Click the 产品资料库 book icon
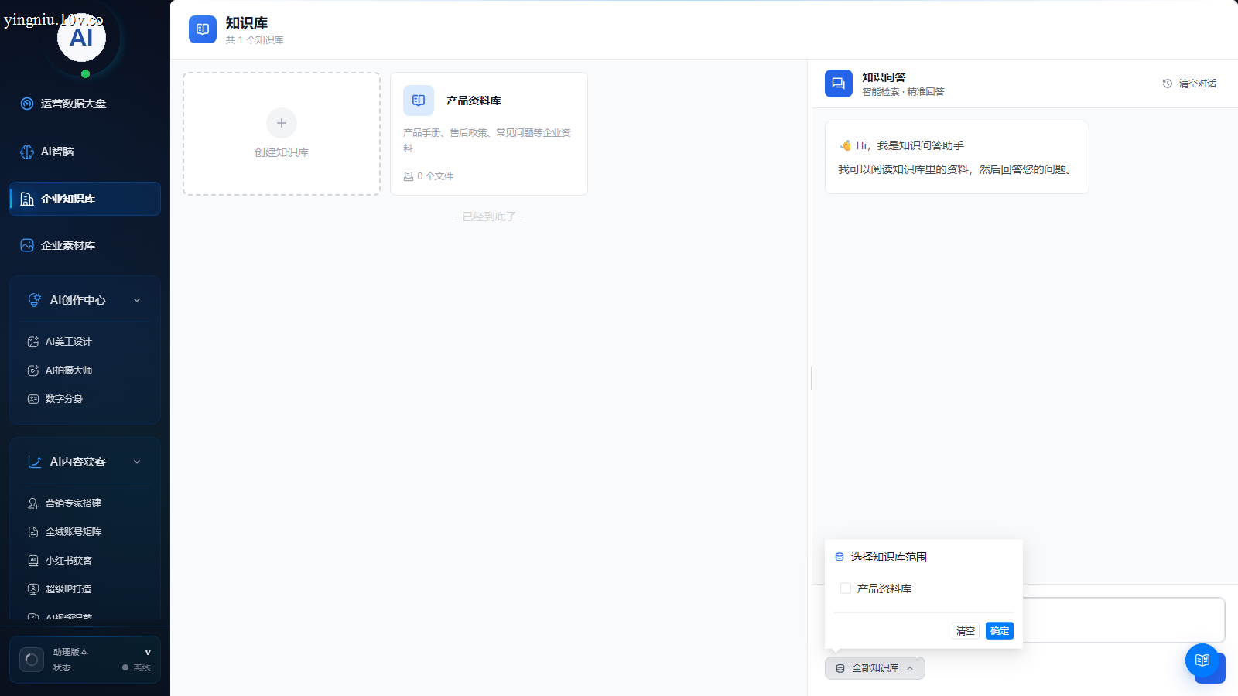Screen dimensions: 1238x696 [x=419, y=101]
